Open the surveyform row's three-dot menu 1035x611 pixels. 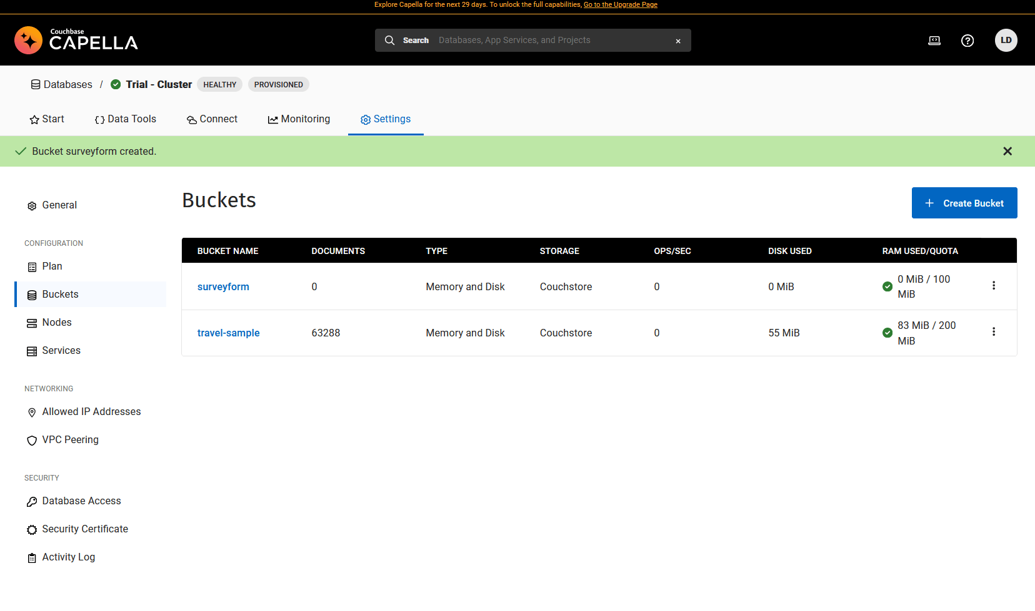994,285
